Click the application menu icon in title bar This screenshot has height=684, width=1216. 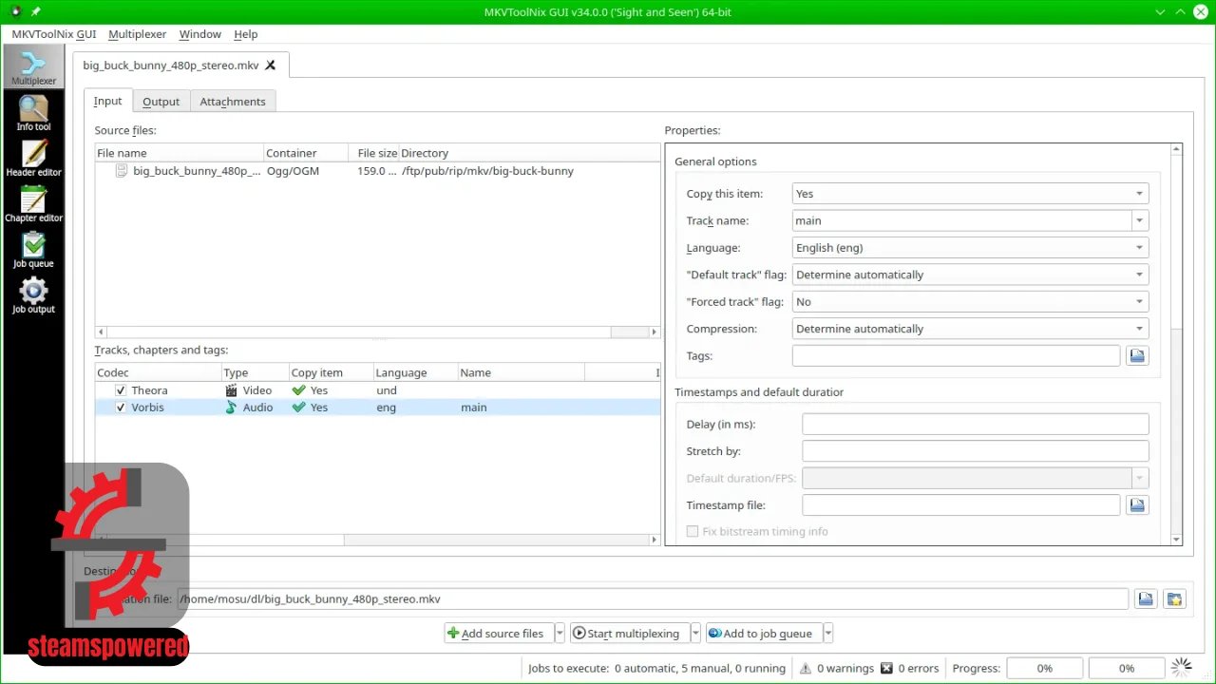click(14, 11)
